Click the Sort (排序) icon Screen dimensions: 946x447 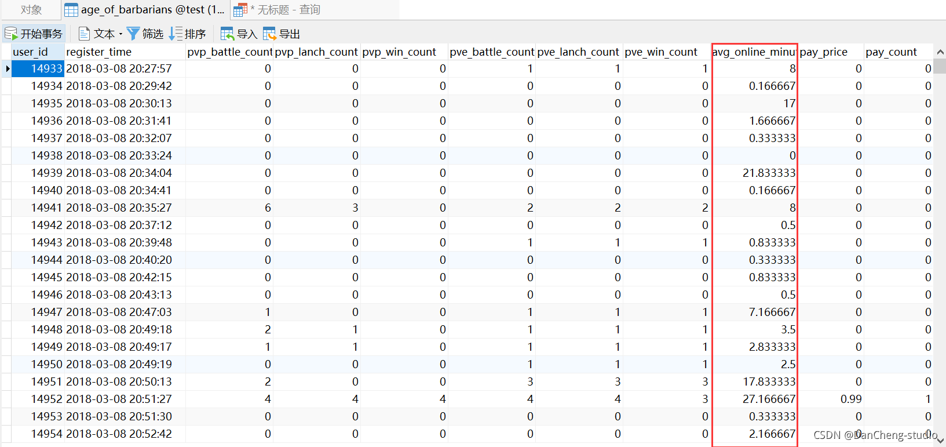point(176,34)
